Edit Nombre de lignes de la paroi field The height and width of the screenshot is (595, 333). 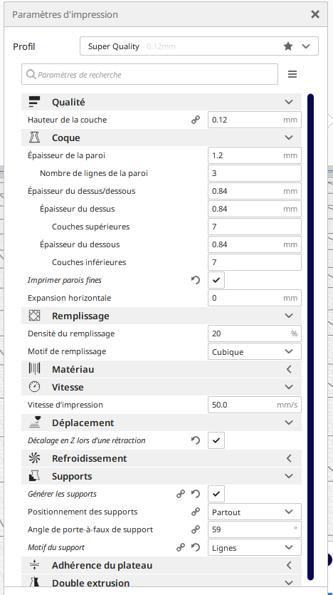click(255, 173)
